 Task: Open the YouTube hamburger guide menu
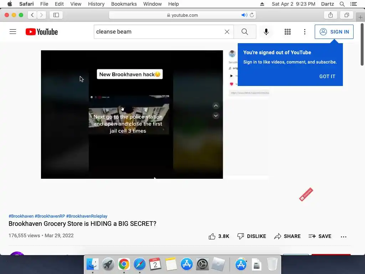coord(13,32)
